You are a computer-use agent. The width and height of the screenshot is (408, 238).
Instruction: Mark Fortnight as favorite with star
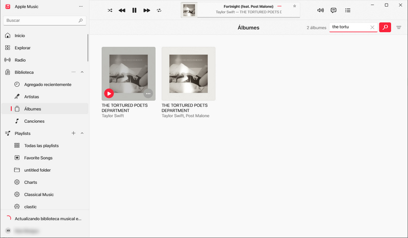[x=295, y=6]
